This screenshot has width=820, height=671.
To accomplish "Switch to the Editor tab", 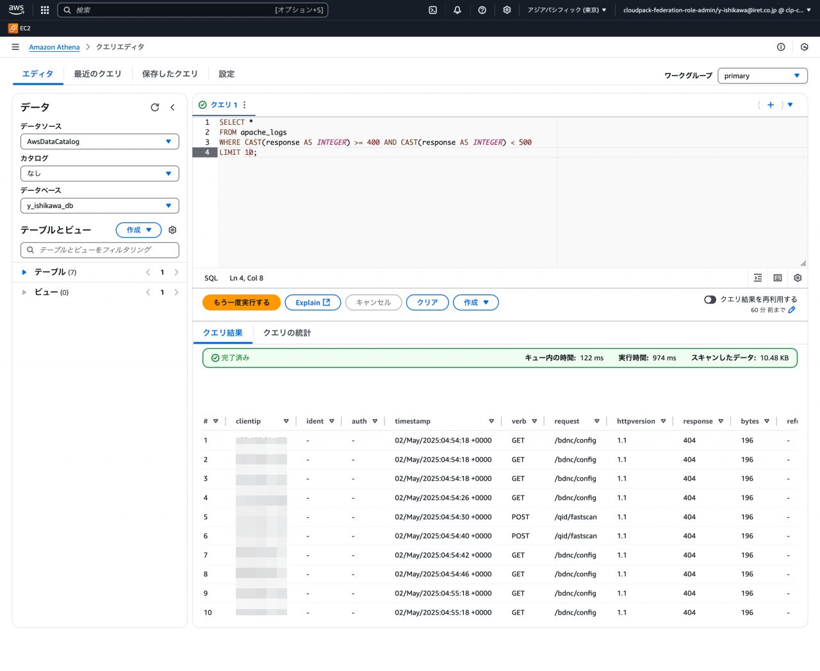I will pos(38,74).
